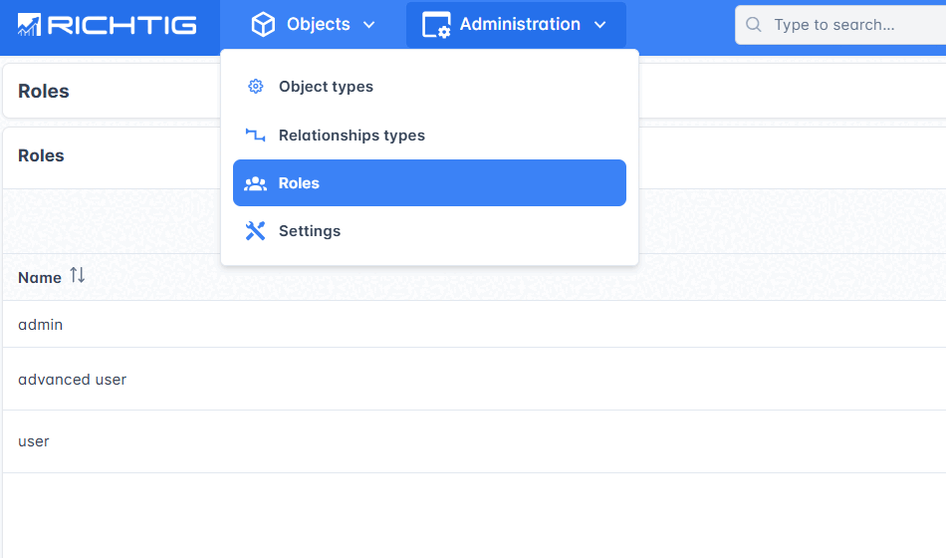Click the Settings tools icon
This screenshot has height=558, width=946.
pos(256,231)
